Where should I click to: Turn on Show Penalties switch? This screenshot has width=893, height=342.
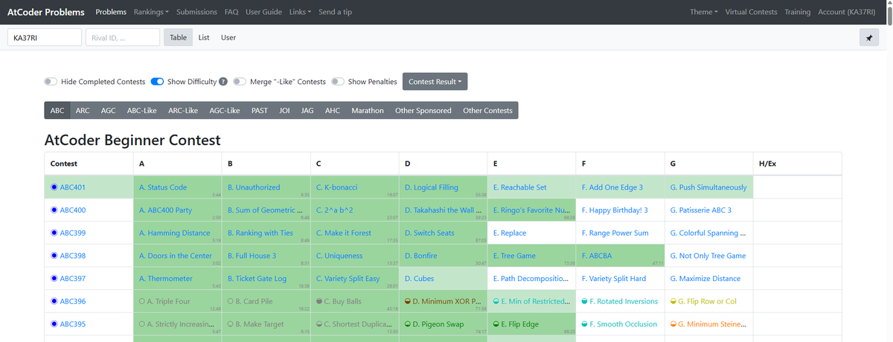pos(338,82)
